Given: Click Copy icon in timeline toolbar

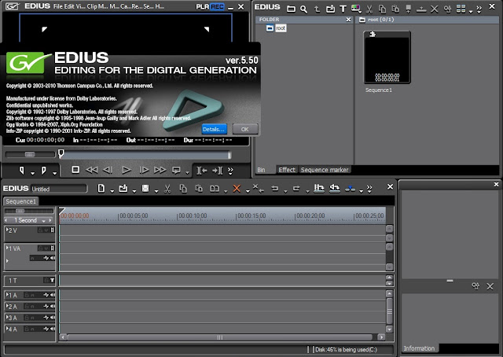Looking at the screenshot, I should [183, 189].
